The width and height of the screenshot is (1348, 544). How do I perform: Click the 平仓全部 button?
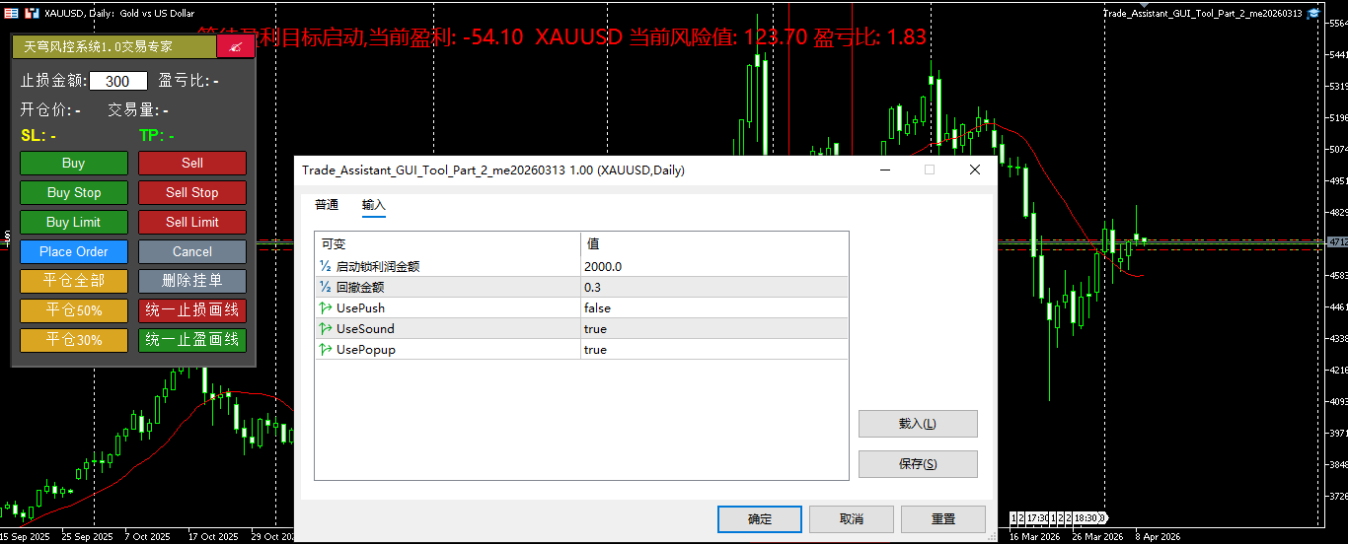pos(74,281)
